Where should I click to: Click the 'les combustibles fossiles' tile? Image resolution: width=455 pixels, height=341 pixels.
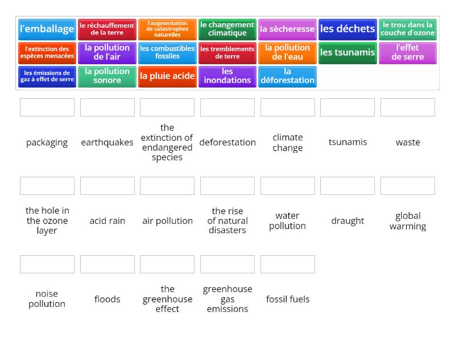[x=167, y=53]
